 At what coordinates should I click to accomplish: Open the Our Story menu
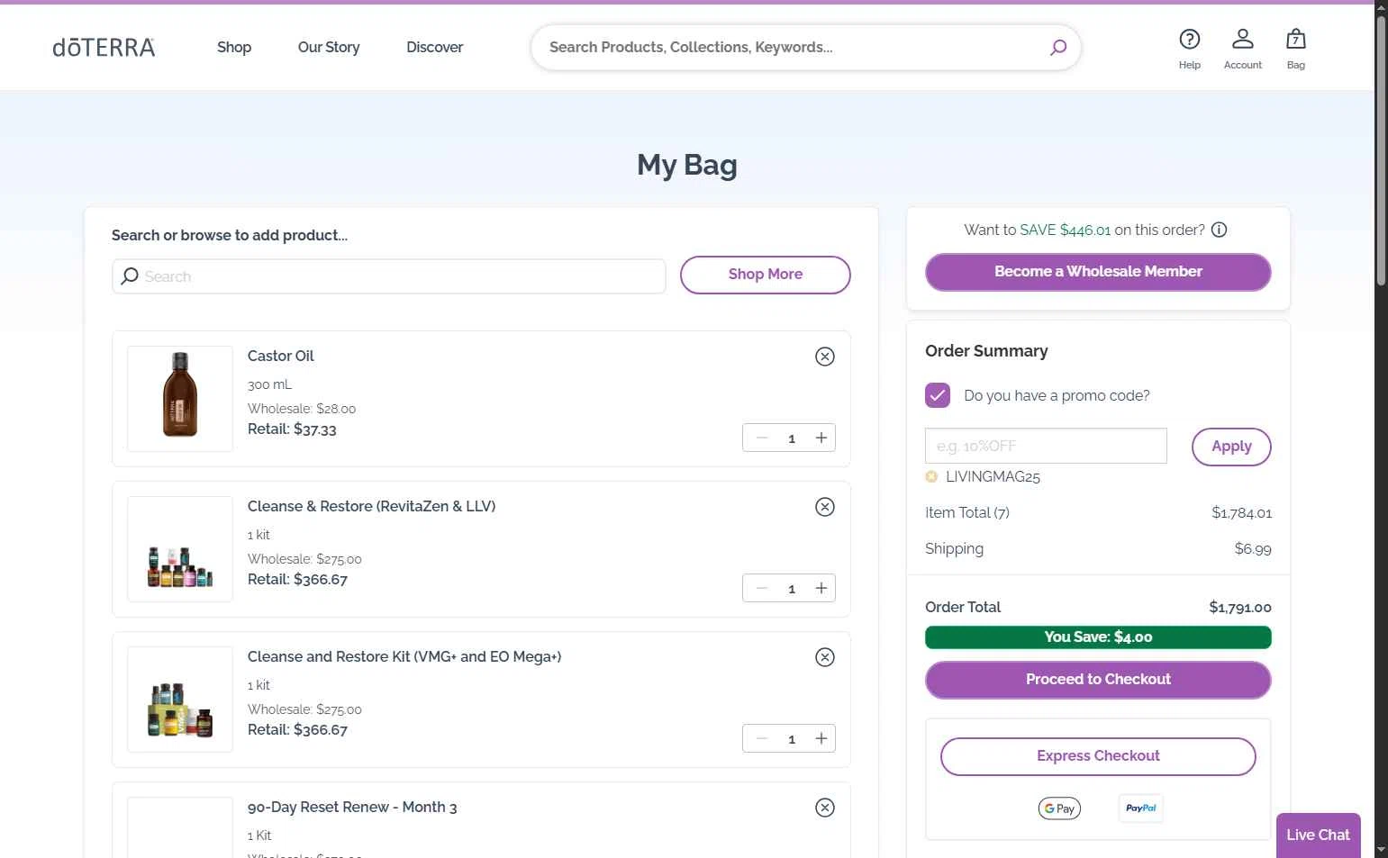click(329, 47)
